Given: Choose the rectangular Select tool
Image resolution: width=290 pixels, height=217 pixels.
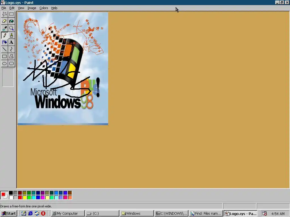Looking at the screenshot, I should tap(11, 14).
